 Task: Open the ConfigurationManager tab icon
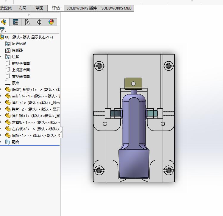coord(27,22)
